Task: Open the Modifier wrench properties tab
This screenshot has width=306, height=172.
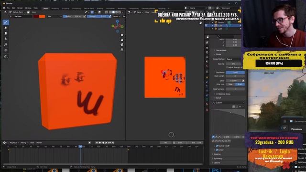Action: (x=207, y=82)
